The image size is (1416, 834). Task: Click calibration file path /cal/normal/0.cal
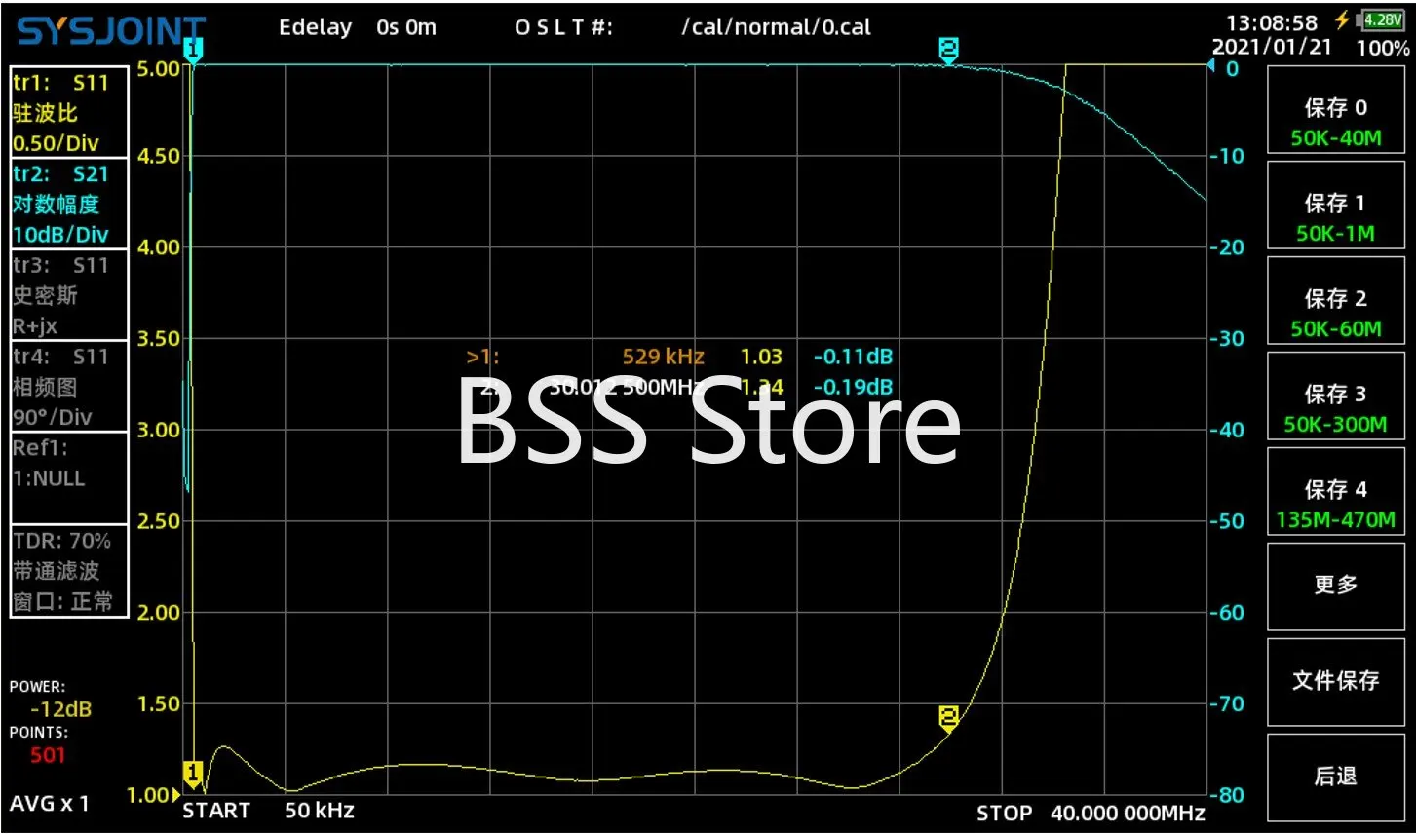tap(776, 27)
